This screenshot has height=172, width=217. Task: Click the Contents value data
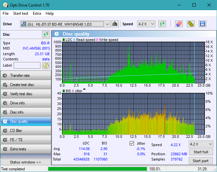pos(46,59)
